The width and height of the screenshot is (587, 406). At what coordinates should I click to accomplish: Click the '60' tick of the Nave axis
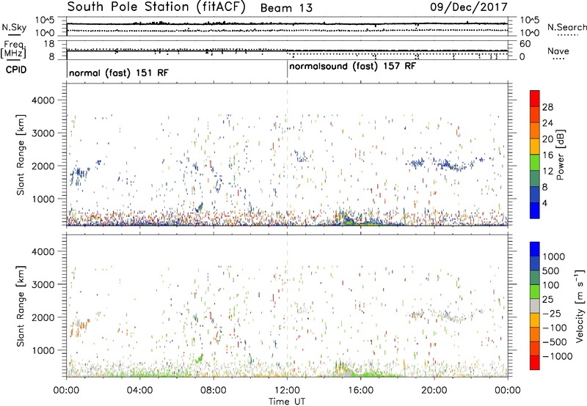pos(525,44)
